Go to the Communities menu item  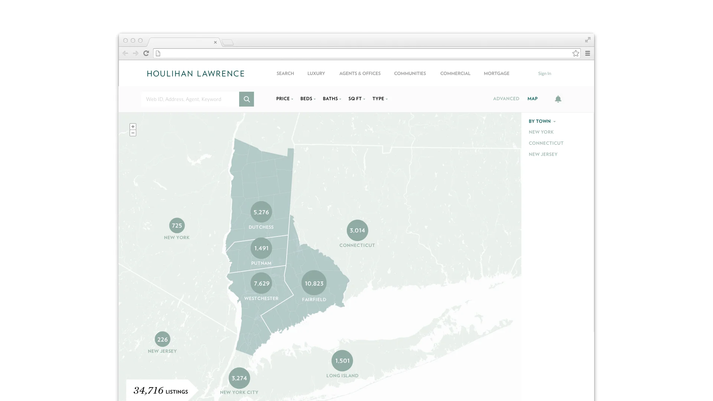[x=410, y=74]
